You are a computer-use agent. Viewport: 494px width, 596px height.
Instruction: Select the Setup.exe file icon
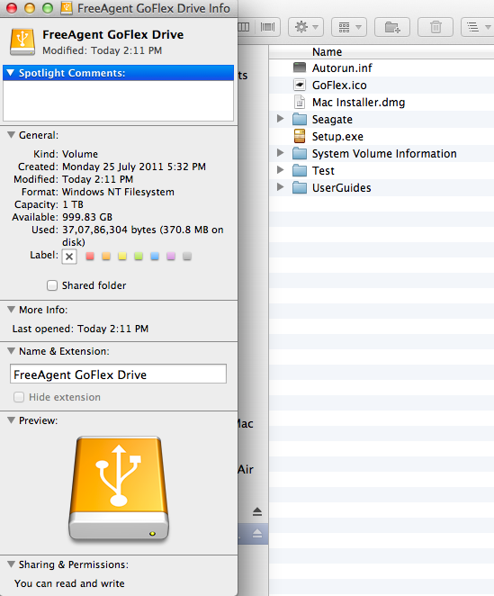tap(300, 136)
